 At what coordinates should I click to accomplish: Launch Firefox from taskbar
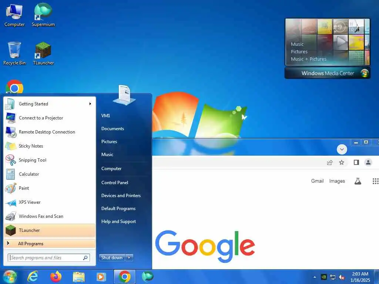pyautogui.click(x=56, y=277)
